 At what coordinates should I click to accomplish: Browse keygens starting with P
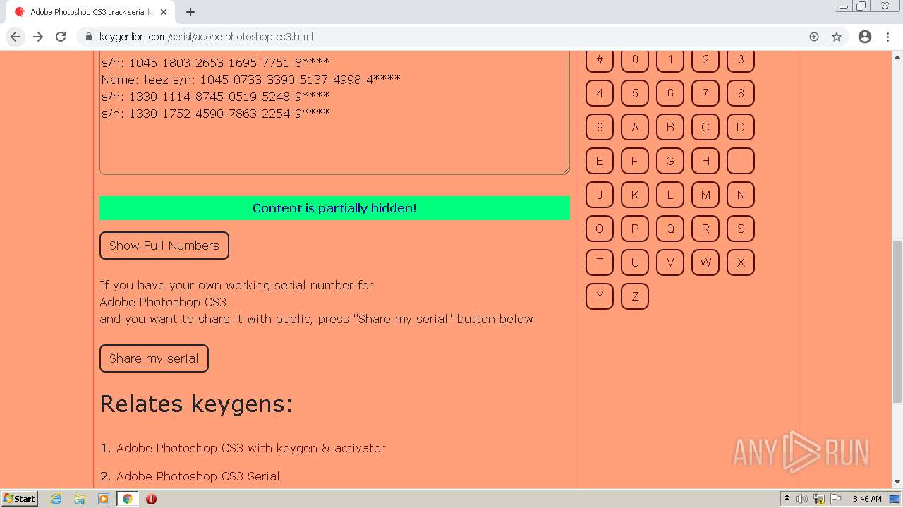pyautogui.click(x=635, y=229)
